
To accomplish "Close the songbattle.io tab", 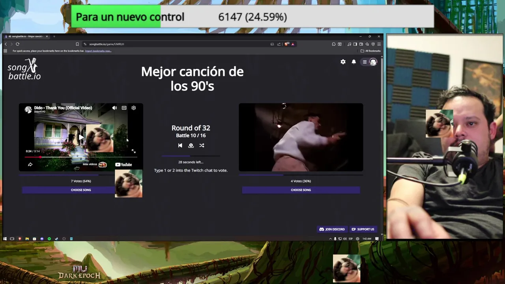I will [47, 36].
